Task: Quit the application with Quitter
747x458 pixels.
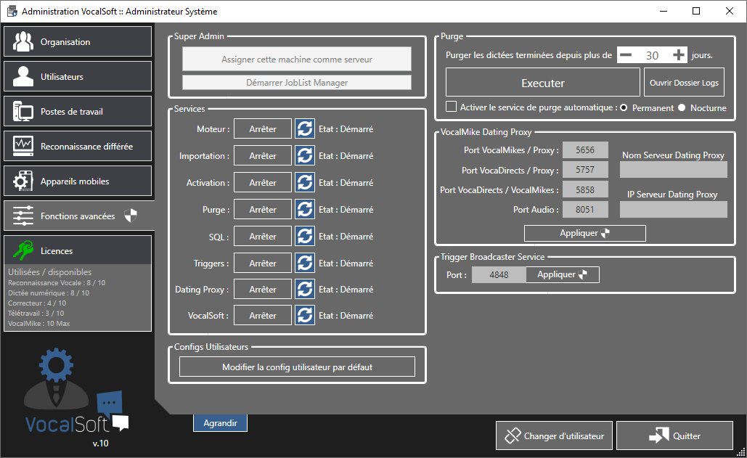Action: tap(674, 435)
